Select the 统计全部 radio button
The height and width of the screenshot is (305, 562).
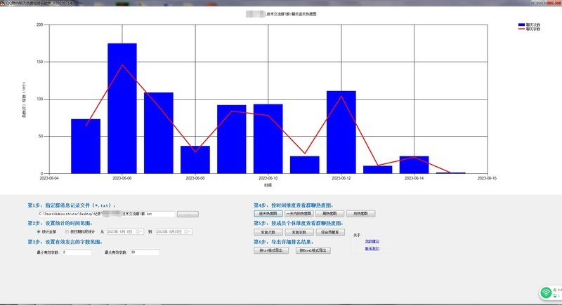[39, 231]
